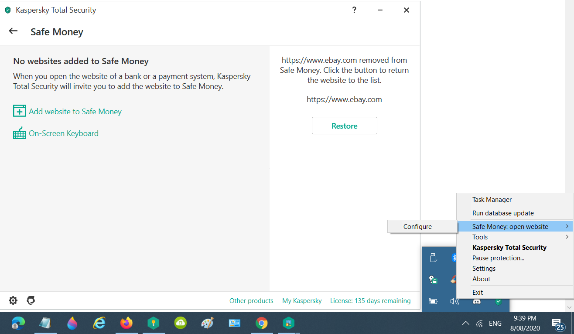Launch Paint palette icon on the taskbar
Image resolution: width=574 pixels, height=334 pixels.
coord(208,323)
